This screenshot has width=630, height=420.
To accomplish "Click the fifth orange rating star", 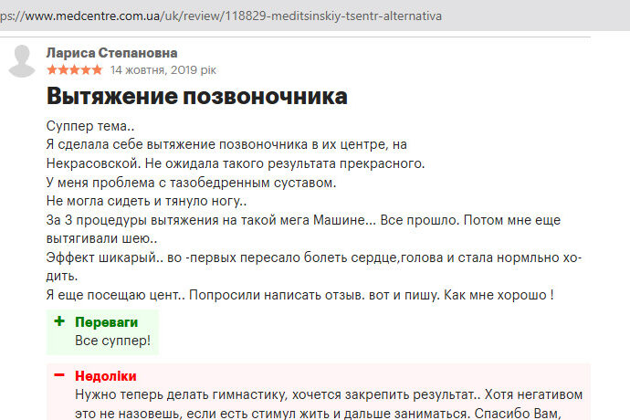I will click(97, 69).
